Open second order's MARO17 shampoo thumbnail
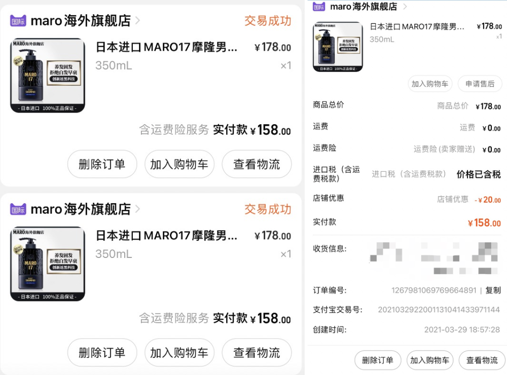The image size is (507, 375). [x=48, y=264]
